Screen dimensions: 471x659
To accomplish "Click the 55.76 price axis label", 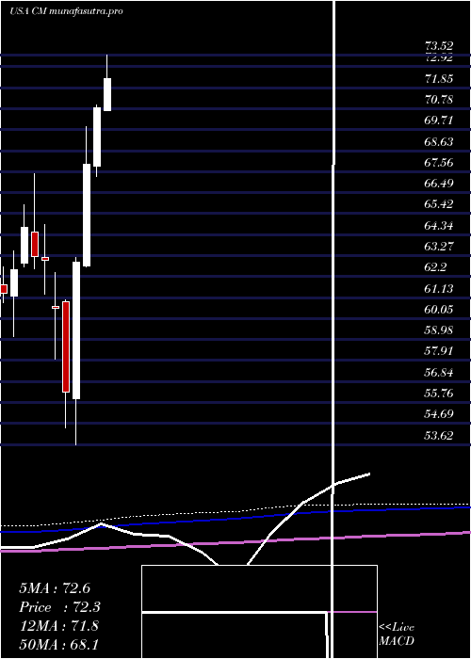I will click(439, 393).
